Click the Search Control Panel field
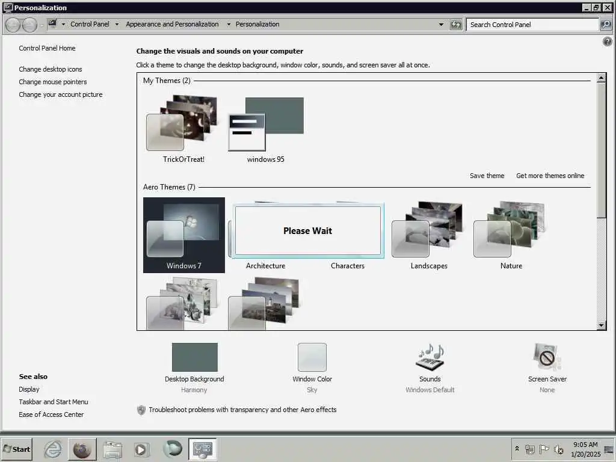616x462 pixels. pos(532,24)
